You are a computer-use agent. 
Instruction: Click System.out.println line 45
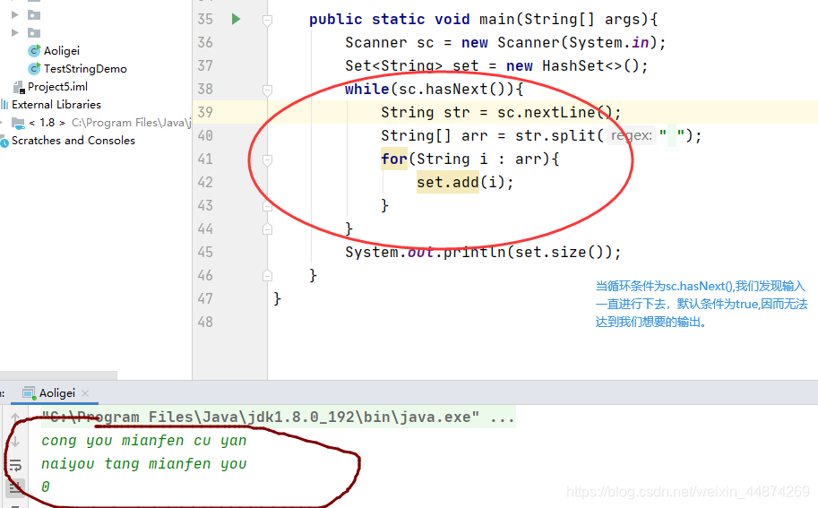(x=483, y=253)
